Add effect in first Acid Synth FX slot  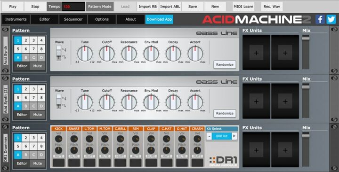click(257, 53)
